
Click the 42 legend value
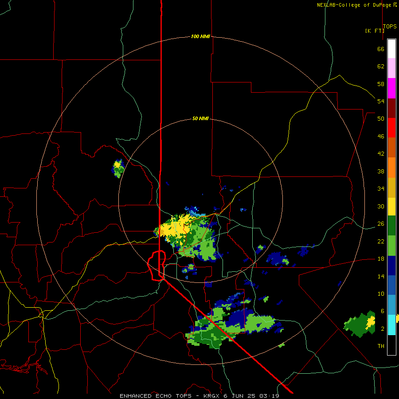(x=381, y=154)
